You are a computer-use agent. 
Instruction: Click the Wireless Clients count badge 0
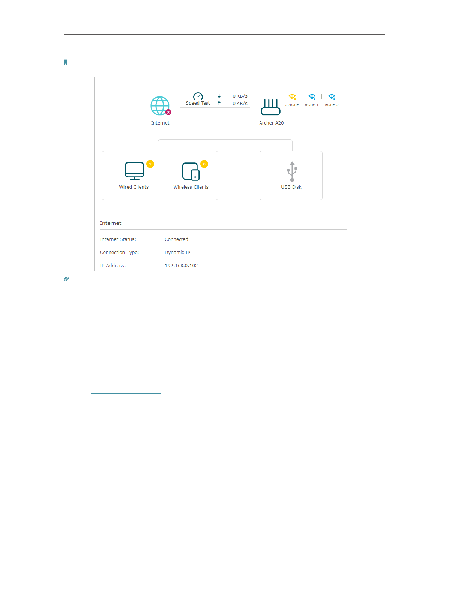(204, 164)
